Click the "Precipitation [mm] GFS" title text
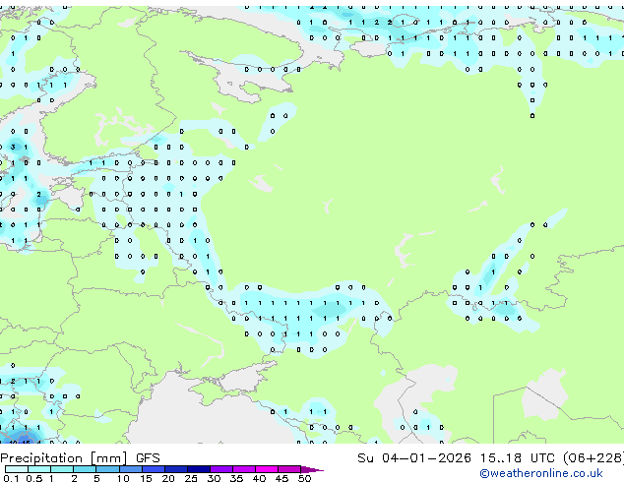 click(80, 458)
